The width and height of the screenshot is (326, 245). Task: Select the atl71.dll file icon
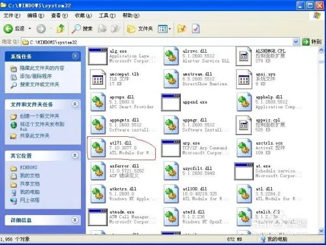coord(98,149)
